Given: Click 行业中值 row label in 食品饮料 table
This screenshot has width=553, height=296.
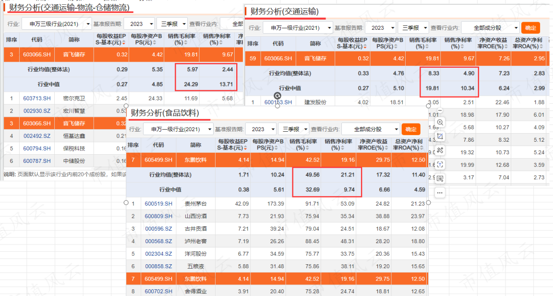Looking at the screenshot, I should click(170, 190).
